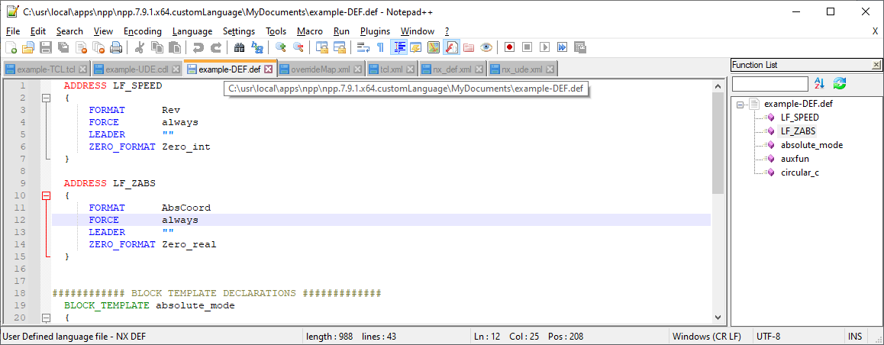Toggle Show All Characters pilcrow icon
The image size is (884, 345).
pos(381,47)
